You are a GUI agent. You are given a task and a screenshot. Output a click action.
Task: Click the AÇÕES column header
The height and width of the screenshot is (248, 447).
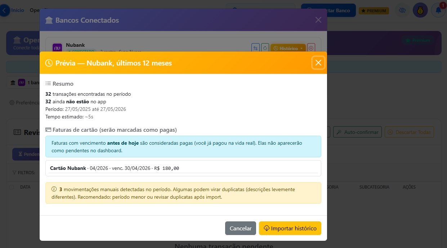click(x=409, y=187)
